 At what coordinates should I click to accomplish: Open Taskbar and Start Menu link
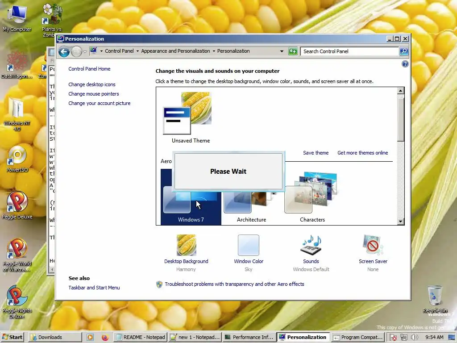click(94, 288)
